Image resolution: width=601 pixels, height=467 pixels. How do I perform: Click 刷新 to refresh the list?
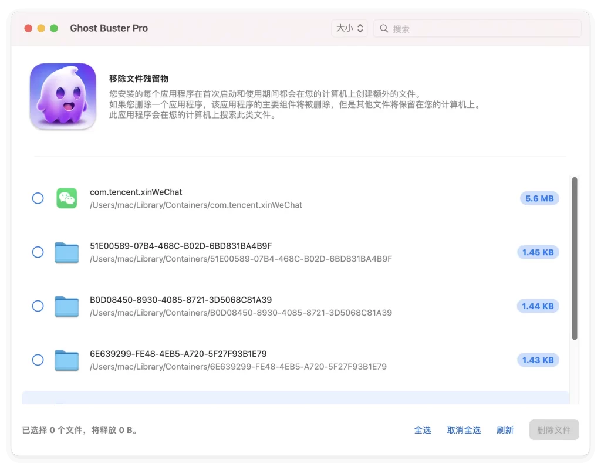[505, 430]
